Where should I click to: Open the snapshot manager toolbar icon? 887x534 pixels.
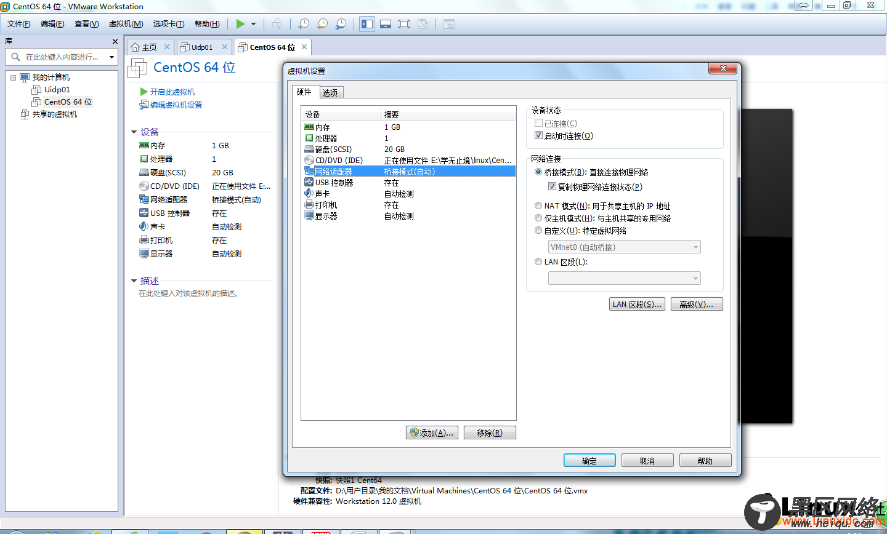coord(341,24)
